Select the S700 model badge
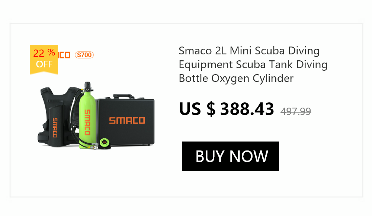 point(84,55)
